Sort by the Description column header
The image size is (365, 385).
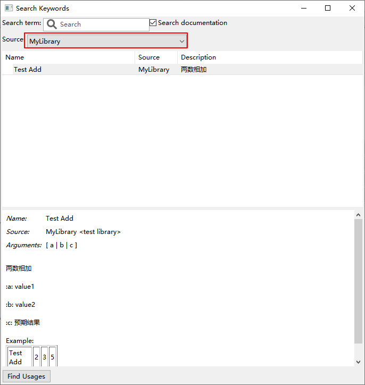[270, 57]
